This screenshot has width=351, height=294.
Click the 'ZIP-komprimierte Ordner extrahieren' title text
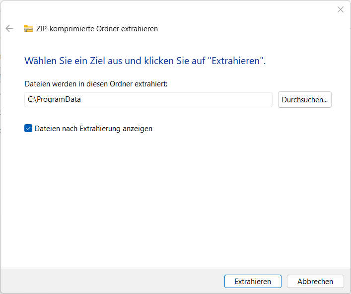pyautogui.click(x=97, y=29)
